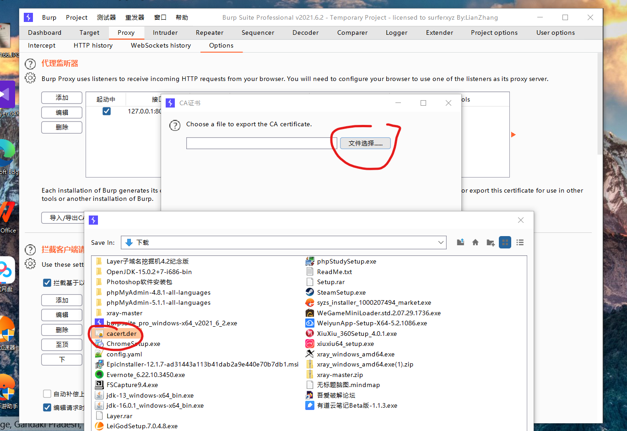Image resolution: width=627 pixels, height=431 pixels.
Task: Select WeGameMiniLoader file icon
Action: click(x=310, y=313)
